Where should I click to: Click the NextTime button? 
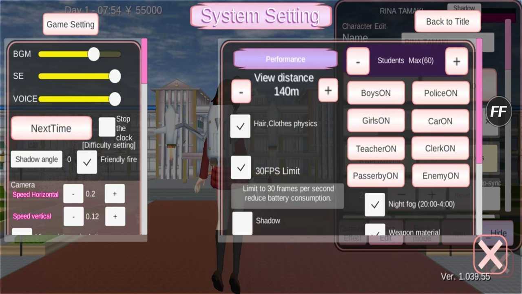(x=51, y=129)
